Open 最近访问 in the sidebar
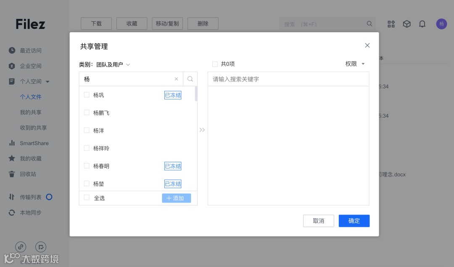The width and height of the screenshot is (454, 267). pos(31,51)
